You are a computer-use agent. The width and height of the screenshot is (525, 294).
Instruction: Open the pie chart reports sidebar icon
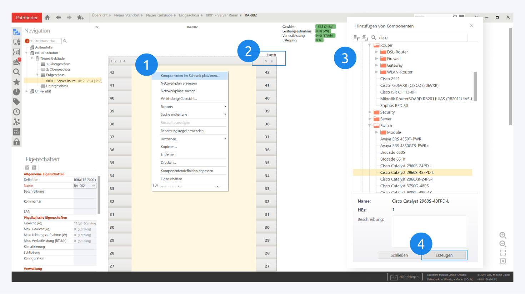coord(16,92)
